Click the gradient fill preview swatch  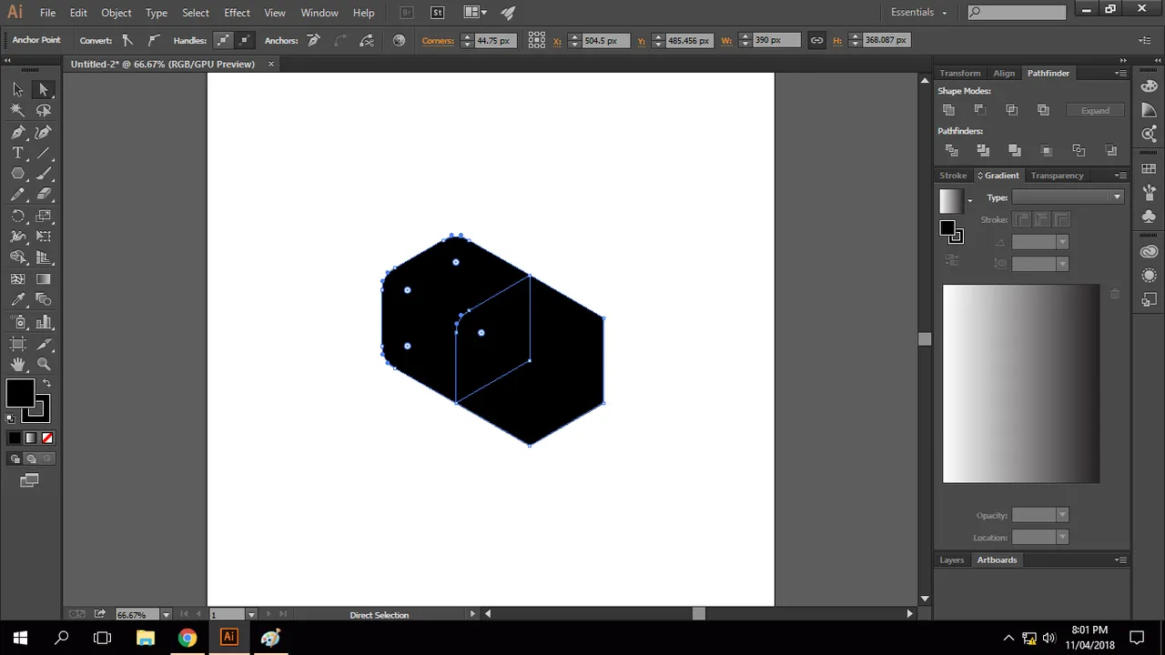950,201
